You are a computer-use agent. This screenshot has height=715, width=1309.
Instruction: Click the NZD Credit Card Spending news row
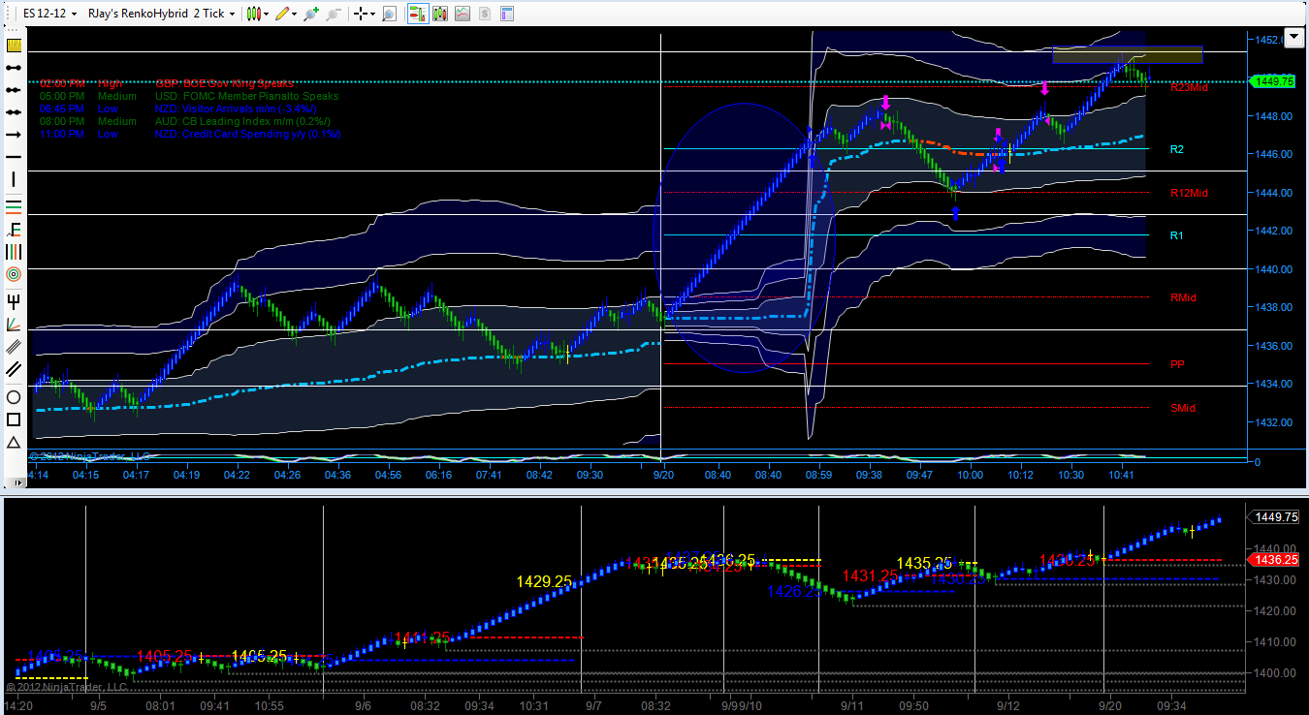[x=190, y=134]
